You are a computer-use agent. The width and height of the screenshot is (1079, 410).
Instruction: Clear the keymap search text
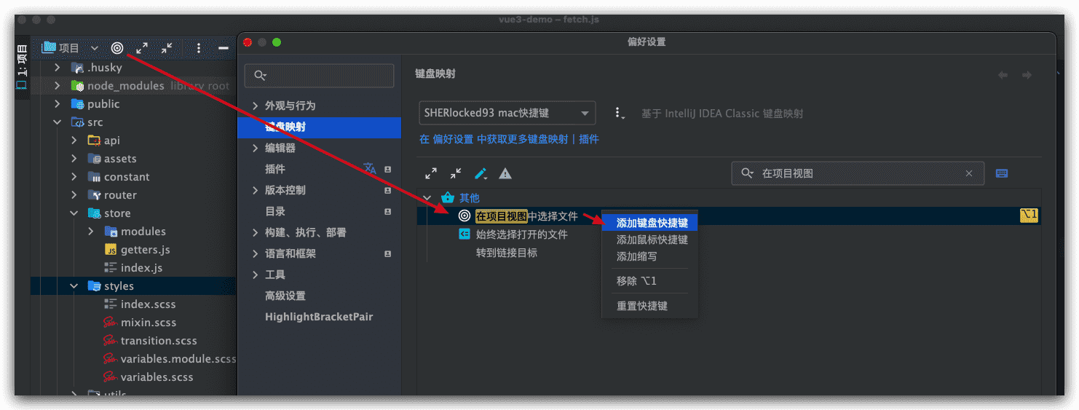point(969,173)
